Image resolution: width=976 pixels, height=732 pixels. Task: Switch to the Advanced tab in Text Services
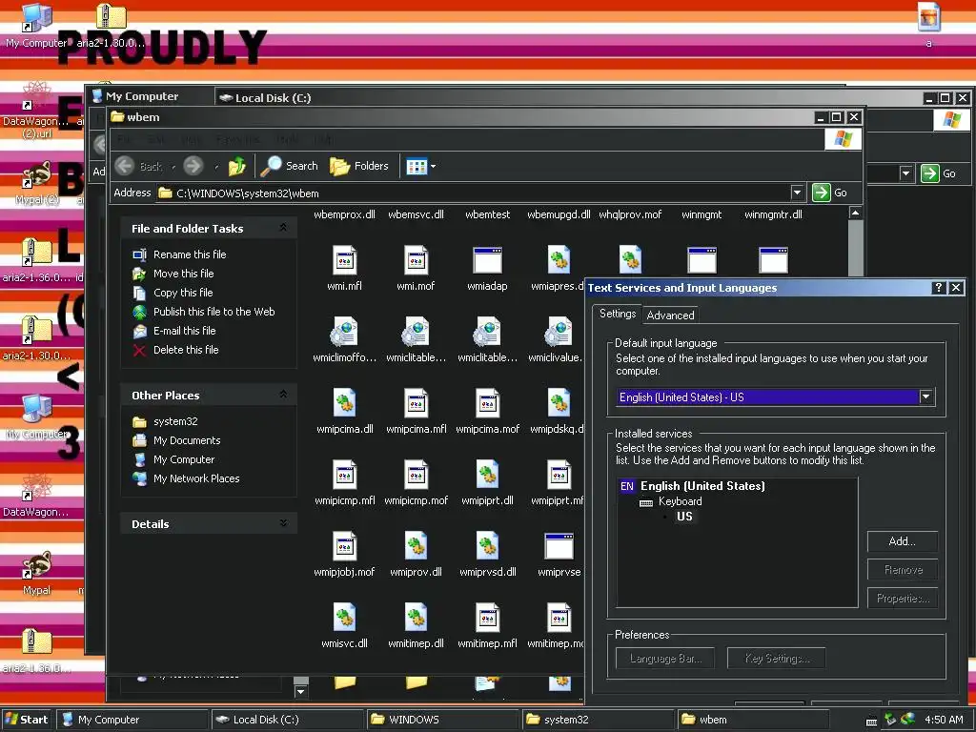(670, 315)
